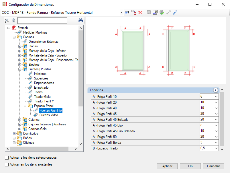Open Folga Perfil 40 value dropdown
230x173 pixels.
(x=216, y=108)
